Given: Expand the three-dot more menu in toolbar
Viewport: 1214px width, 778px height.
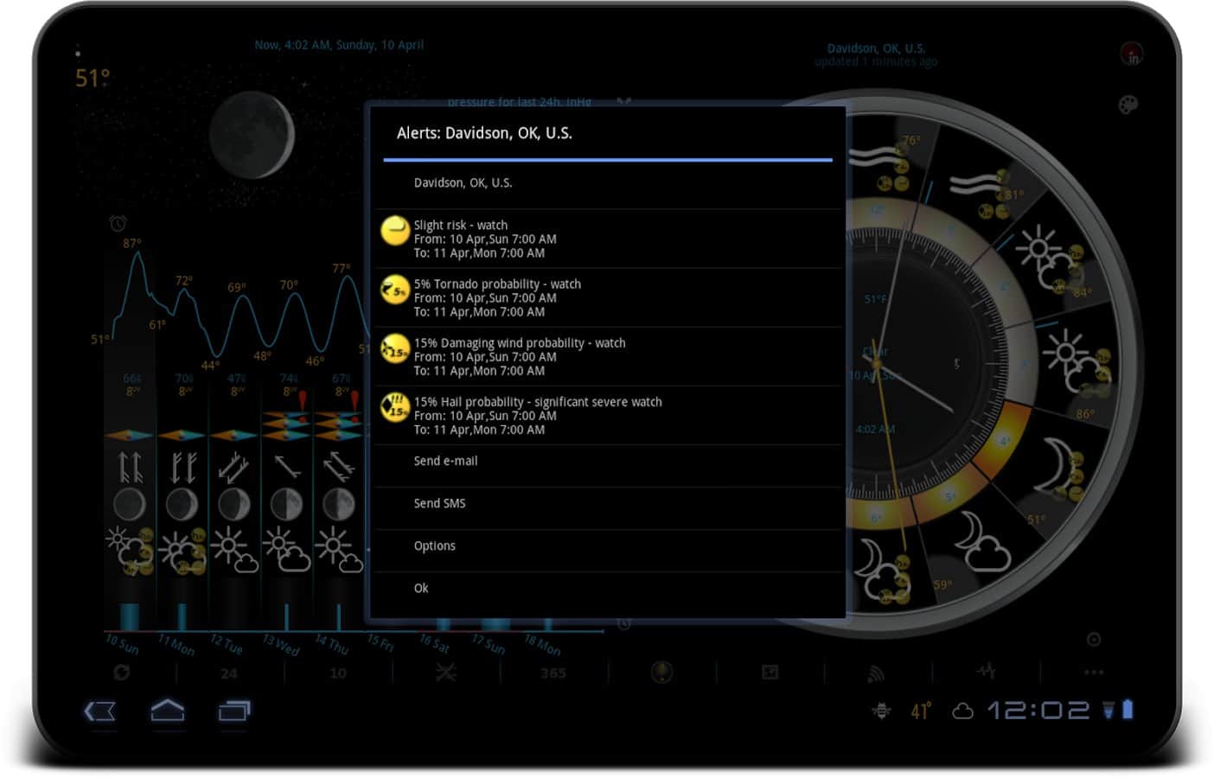Looking at the screenshot, I should (1094, 673).
